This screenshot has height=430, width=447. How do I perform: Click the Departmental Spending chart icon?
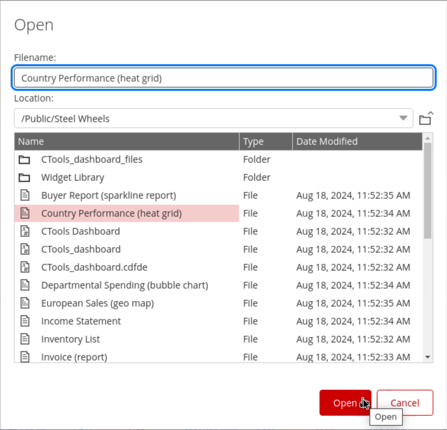25,285
